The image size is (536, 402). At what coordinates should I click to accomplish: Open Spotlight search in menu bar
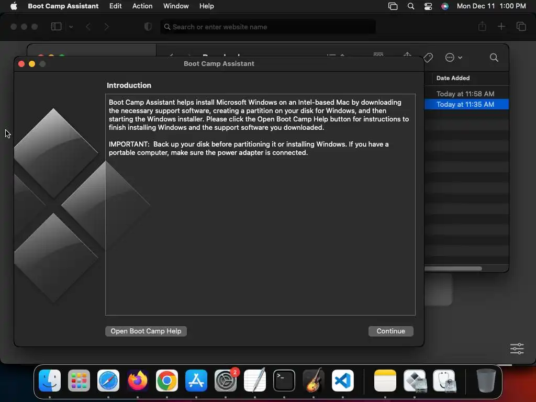click(411, 6)
